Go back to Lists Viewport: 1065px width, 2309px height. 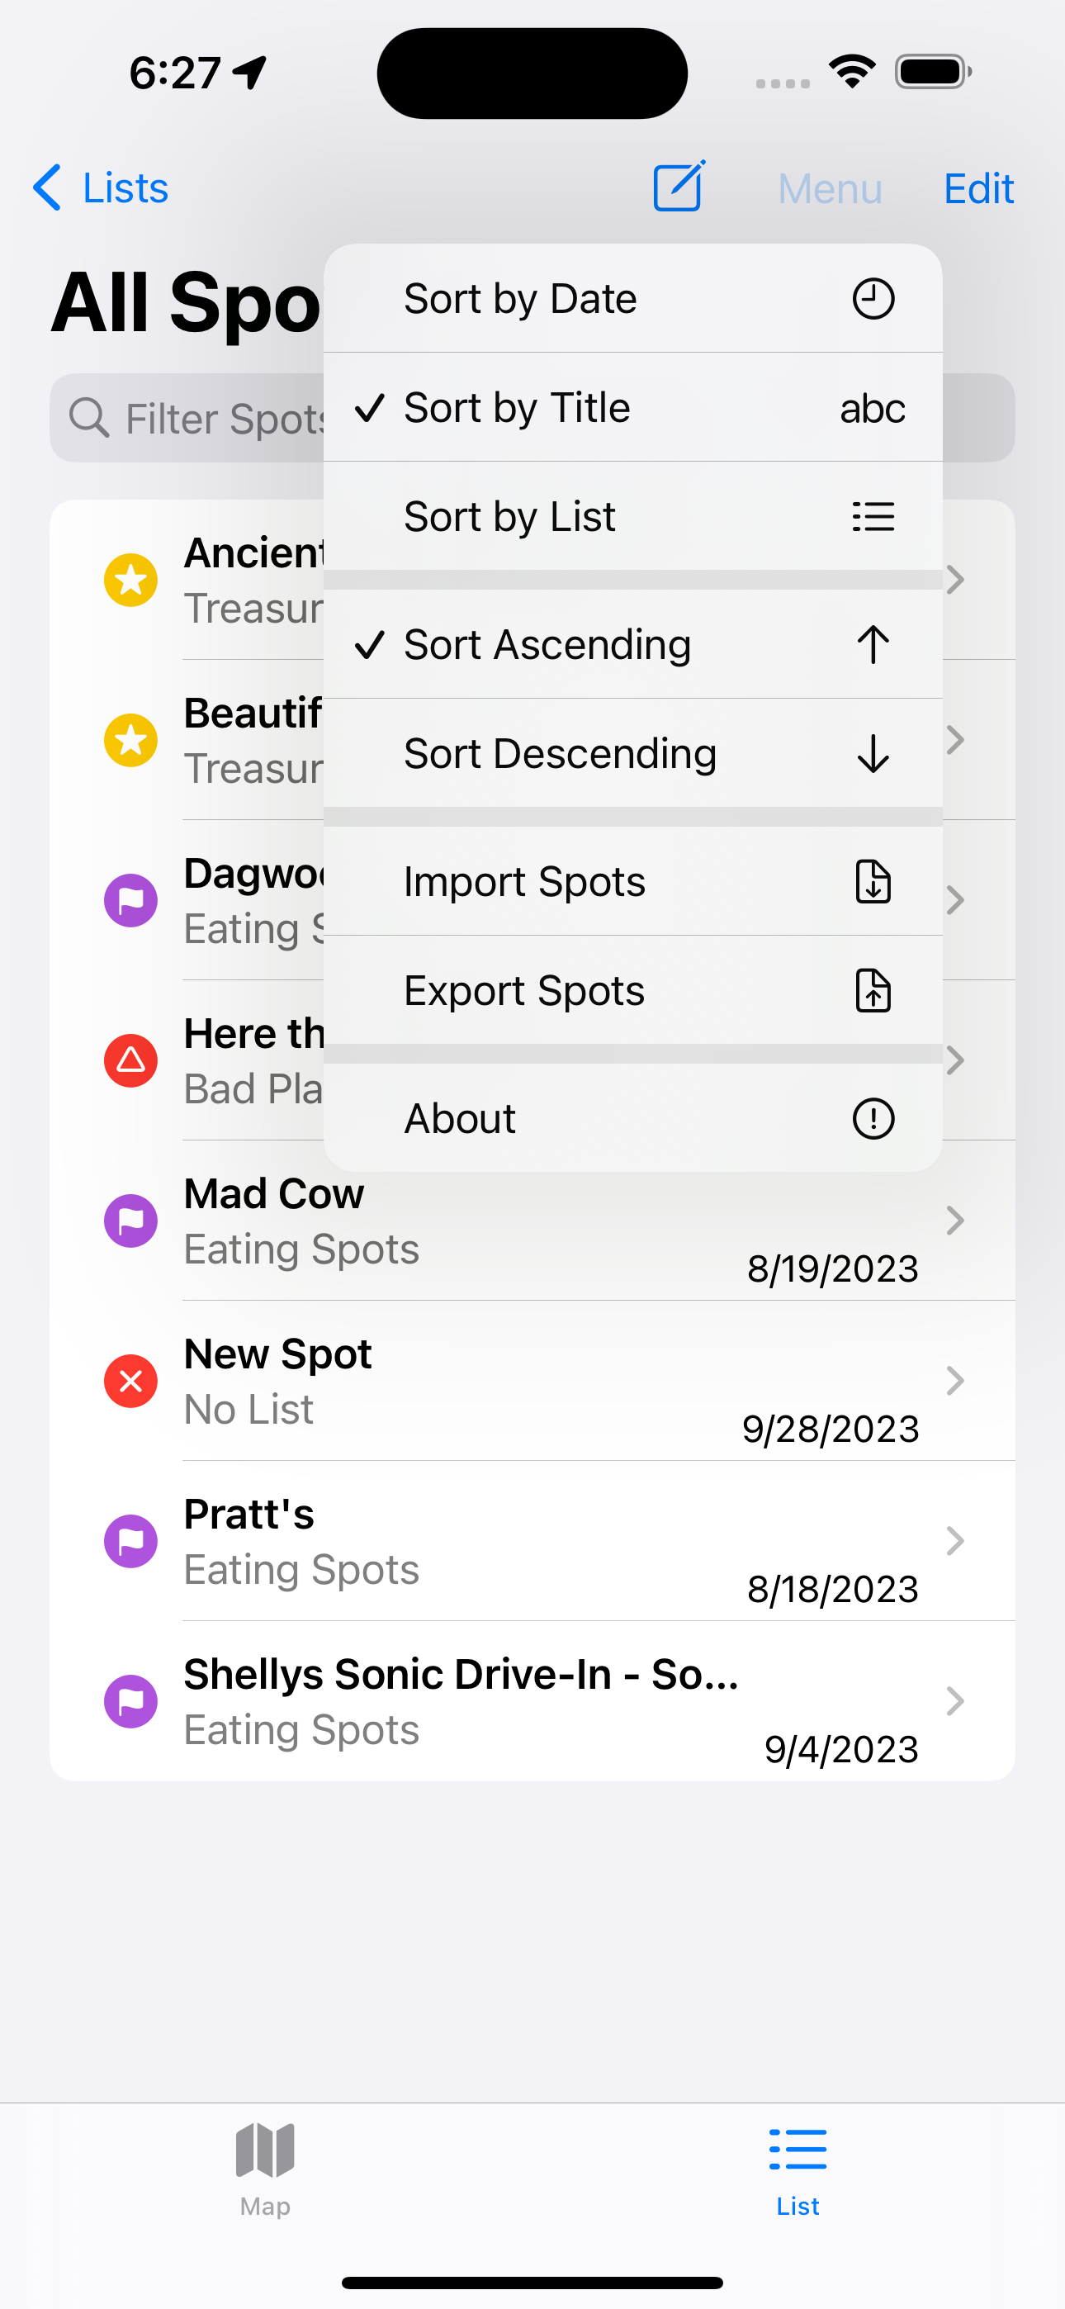pos(101,188)
